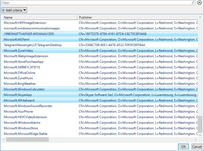The width and height of the screenshot is (204, 151).
Task: Click the WIFIANALYZER publisher CN=1BF7237E value
Action: [113, 34]
